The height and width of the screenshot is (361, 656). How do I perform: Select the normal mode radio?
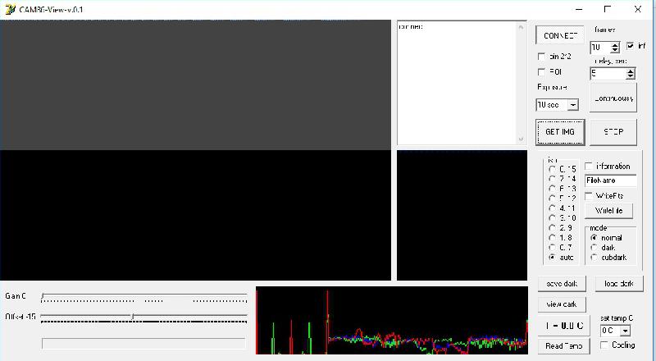click(x=594, y=237)
